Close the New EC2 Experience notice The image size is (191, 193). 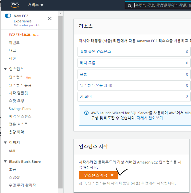[50, 18]
